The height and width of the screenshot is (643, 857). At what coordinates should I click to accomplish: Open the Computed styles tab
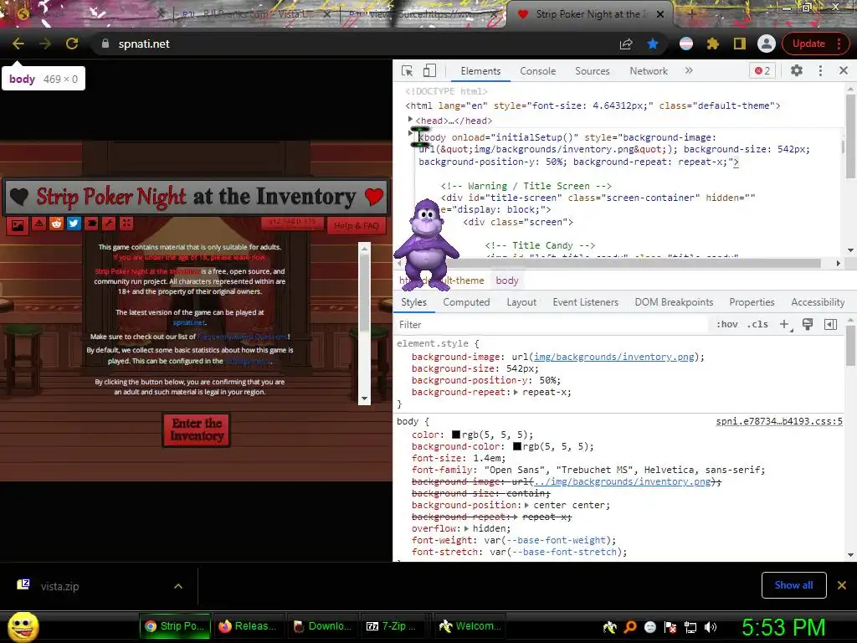[466, 302]
